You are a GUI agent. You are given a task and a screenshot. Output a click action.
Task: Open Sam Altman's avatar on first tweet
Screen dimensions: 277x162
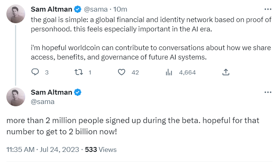16,15
